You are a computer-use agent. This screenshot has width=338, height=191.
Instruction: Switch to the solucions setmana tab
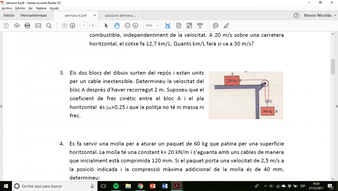pos(120,15)
